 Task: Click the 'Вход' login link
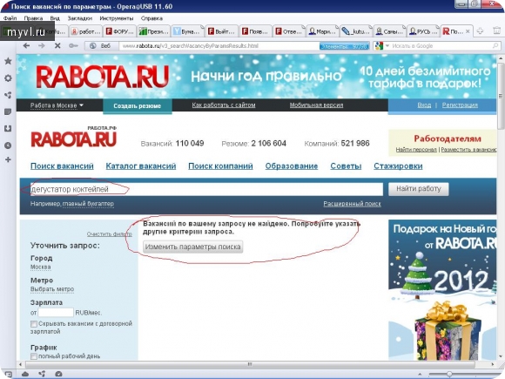pyautogui.click(x=424, y=105)
